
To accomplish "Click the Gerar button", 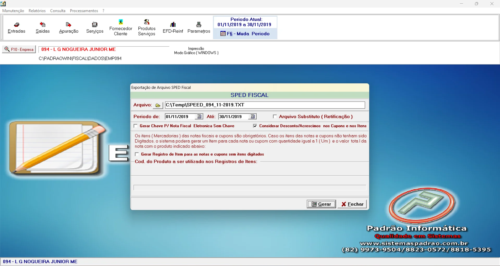I will (x=321, y=204).
